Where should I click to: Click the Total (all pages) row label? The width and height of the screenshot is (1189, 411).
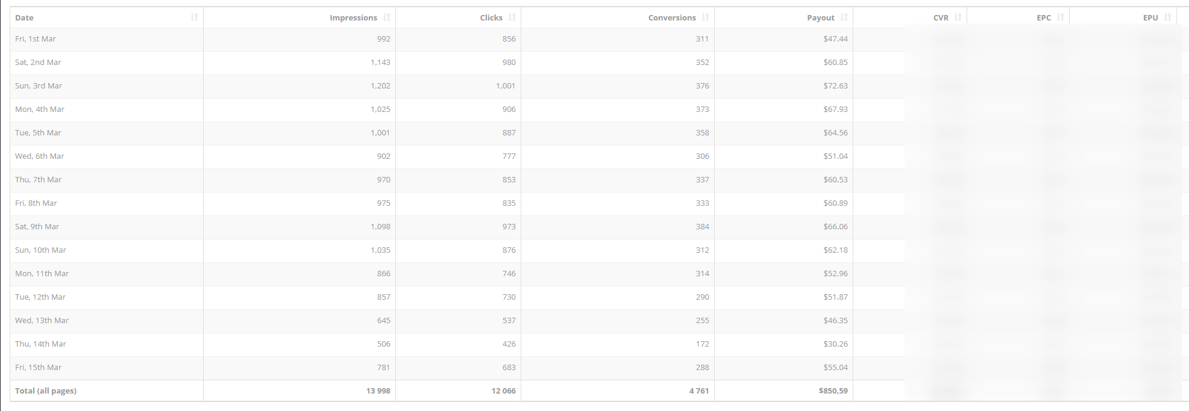coord(46,391)
